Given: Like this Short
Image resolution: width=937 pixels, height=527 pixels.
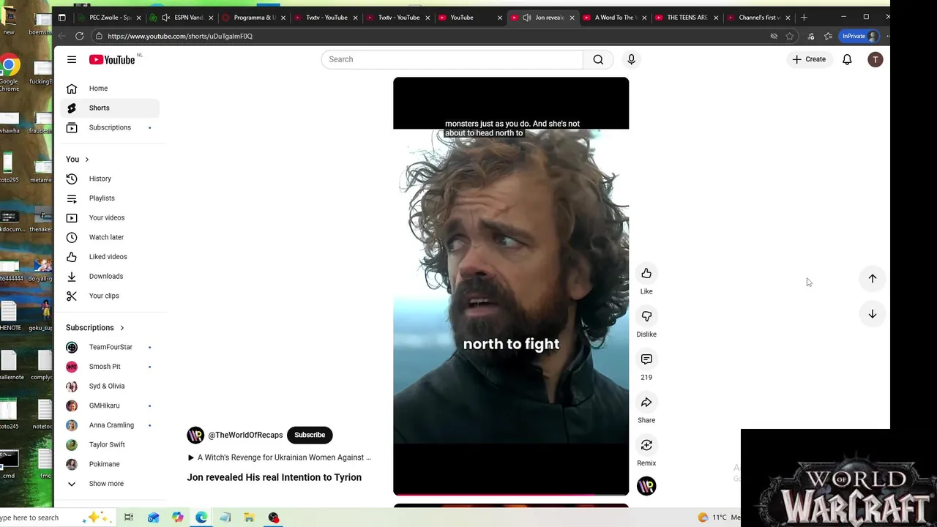Looking at the screenshot, I should point(646,273).
